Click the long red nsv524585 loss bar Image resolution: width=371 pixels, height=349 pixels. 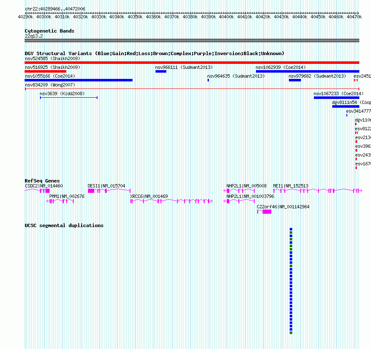click(192, 63)
